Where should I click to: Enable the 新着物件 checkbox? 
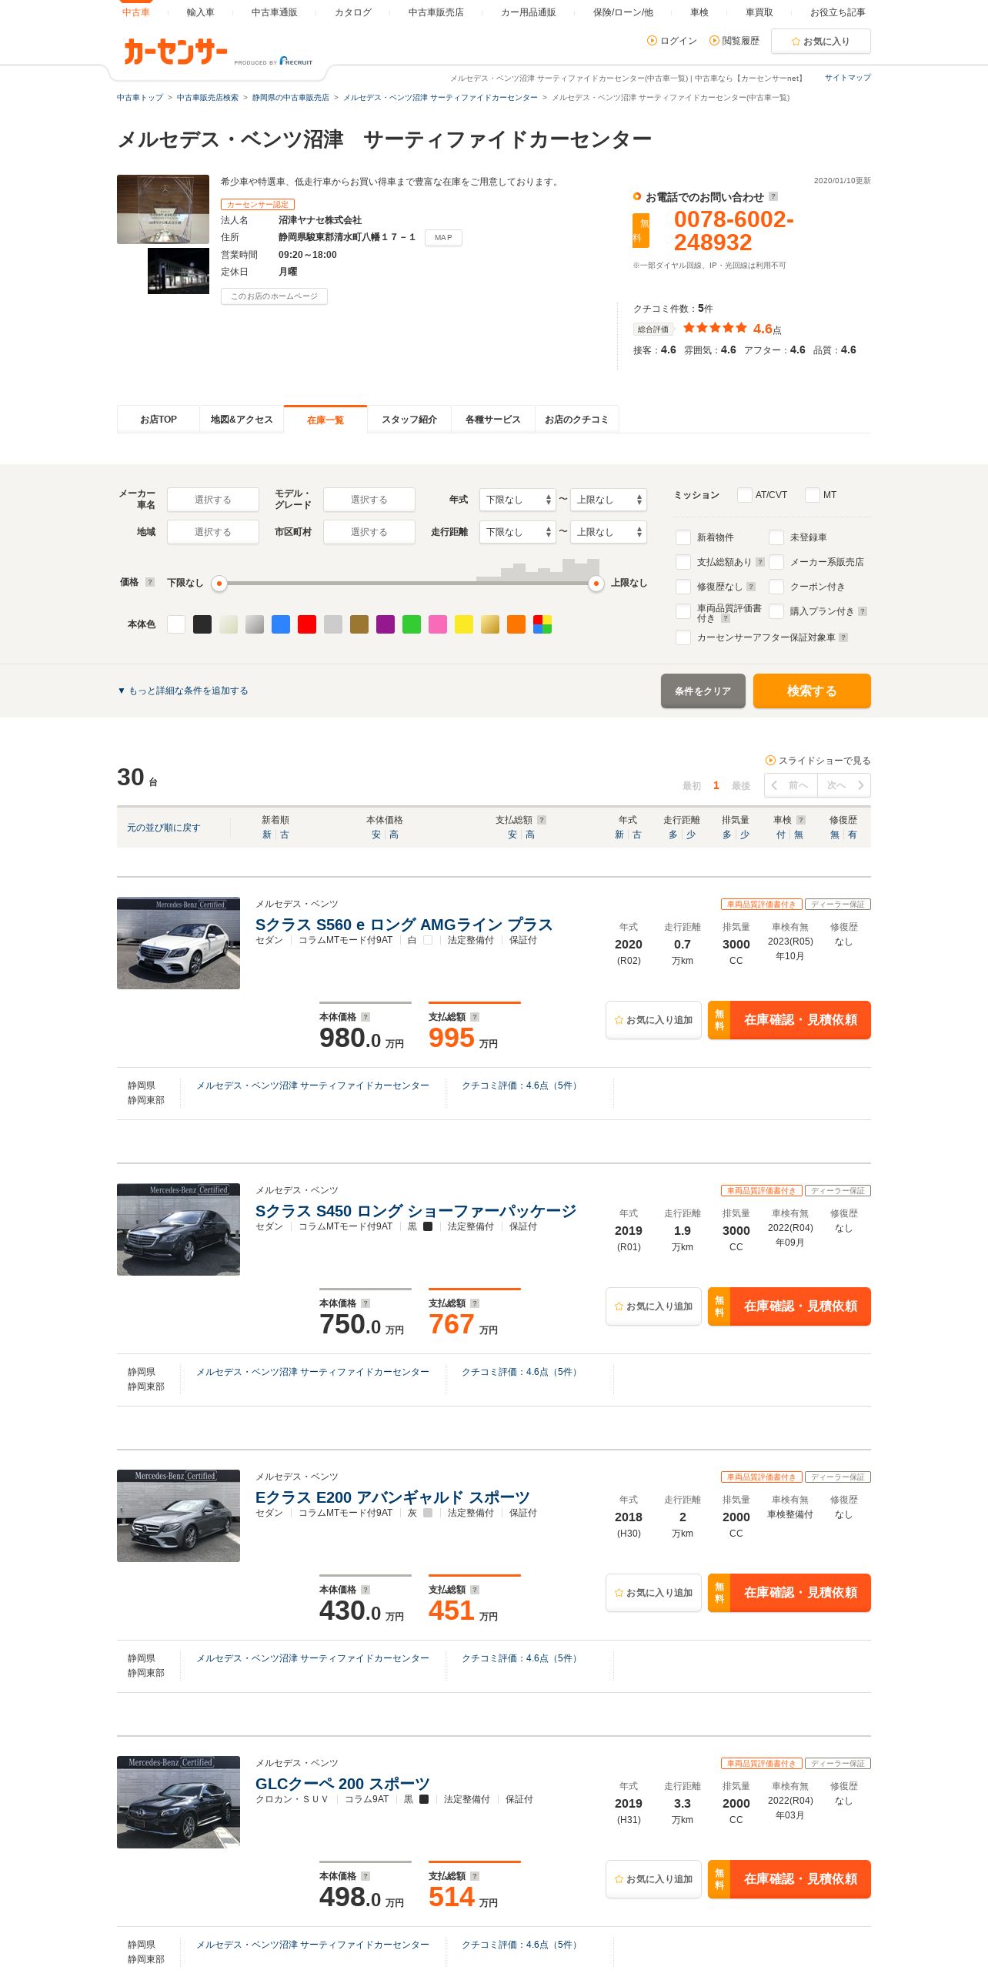point(683,537)
